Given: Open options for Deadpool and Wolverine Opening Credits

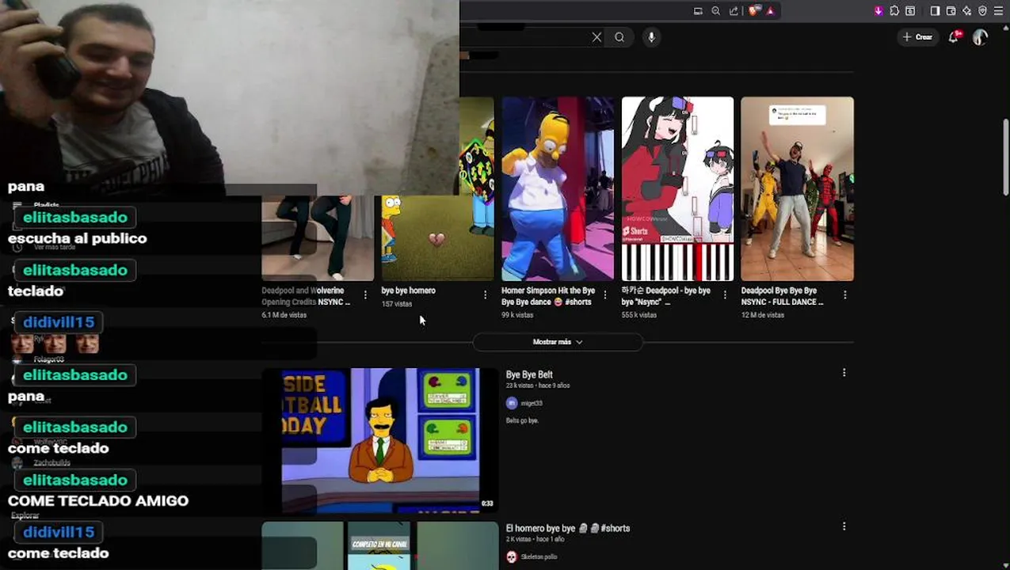Looking at the screenshot, I should click(x=365, y=294).
